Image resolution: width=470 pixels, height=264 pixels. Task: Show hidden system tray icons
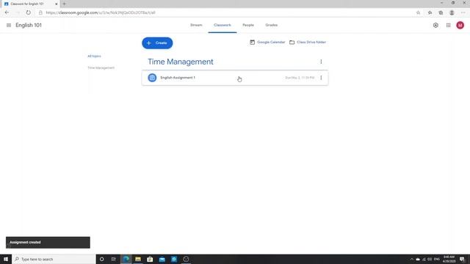click(x=411, y=259)
